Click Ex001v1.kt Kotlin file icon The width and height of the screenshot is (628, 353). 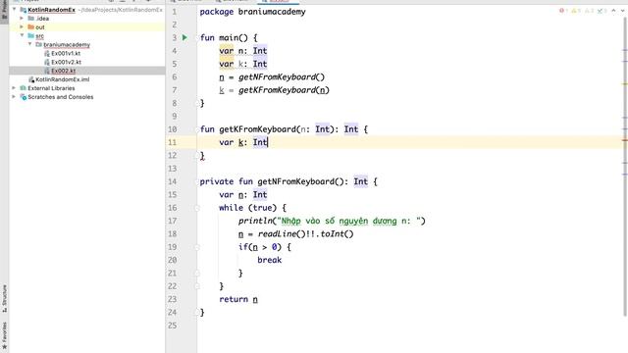[47, 53]
